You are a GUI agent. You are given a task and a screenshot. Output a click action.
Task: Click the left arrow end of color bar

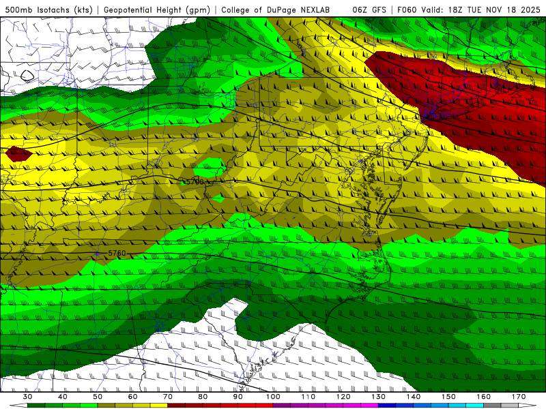tap(18, 406)
